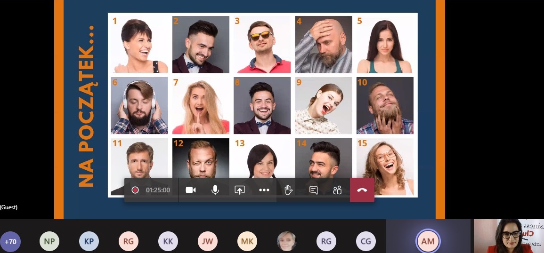Show the participants list

337,190
